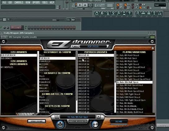Screen dimensions: 169x131
Task: Toggle the orange arrow auto-scroll option
Action: 140,8
